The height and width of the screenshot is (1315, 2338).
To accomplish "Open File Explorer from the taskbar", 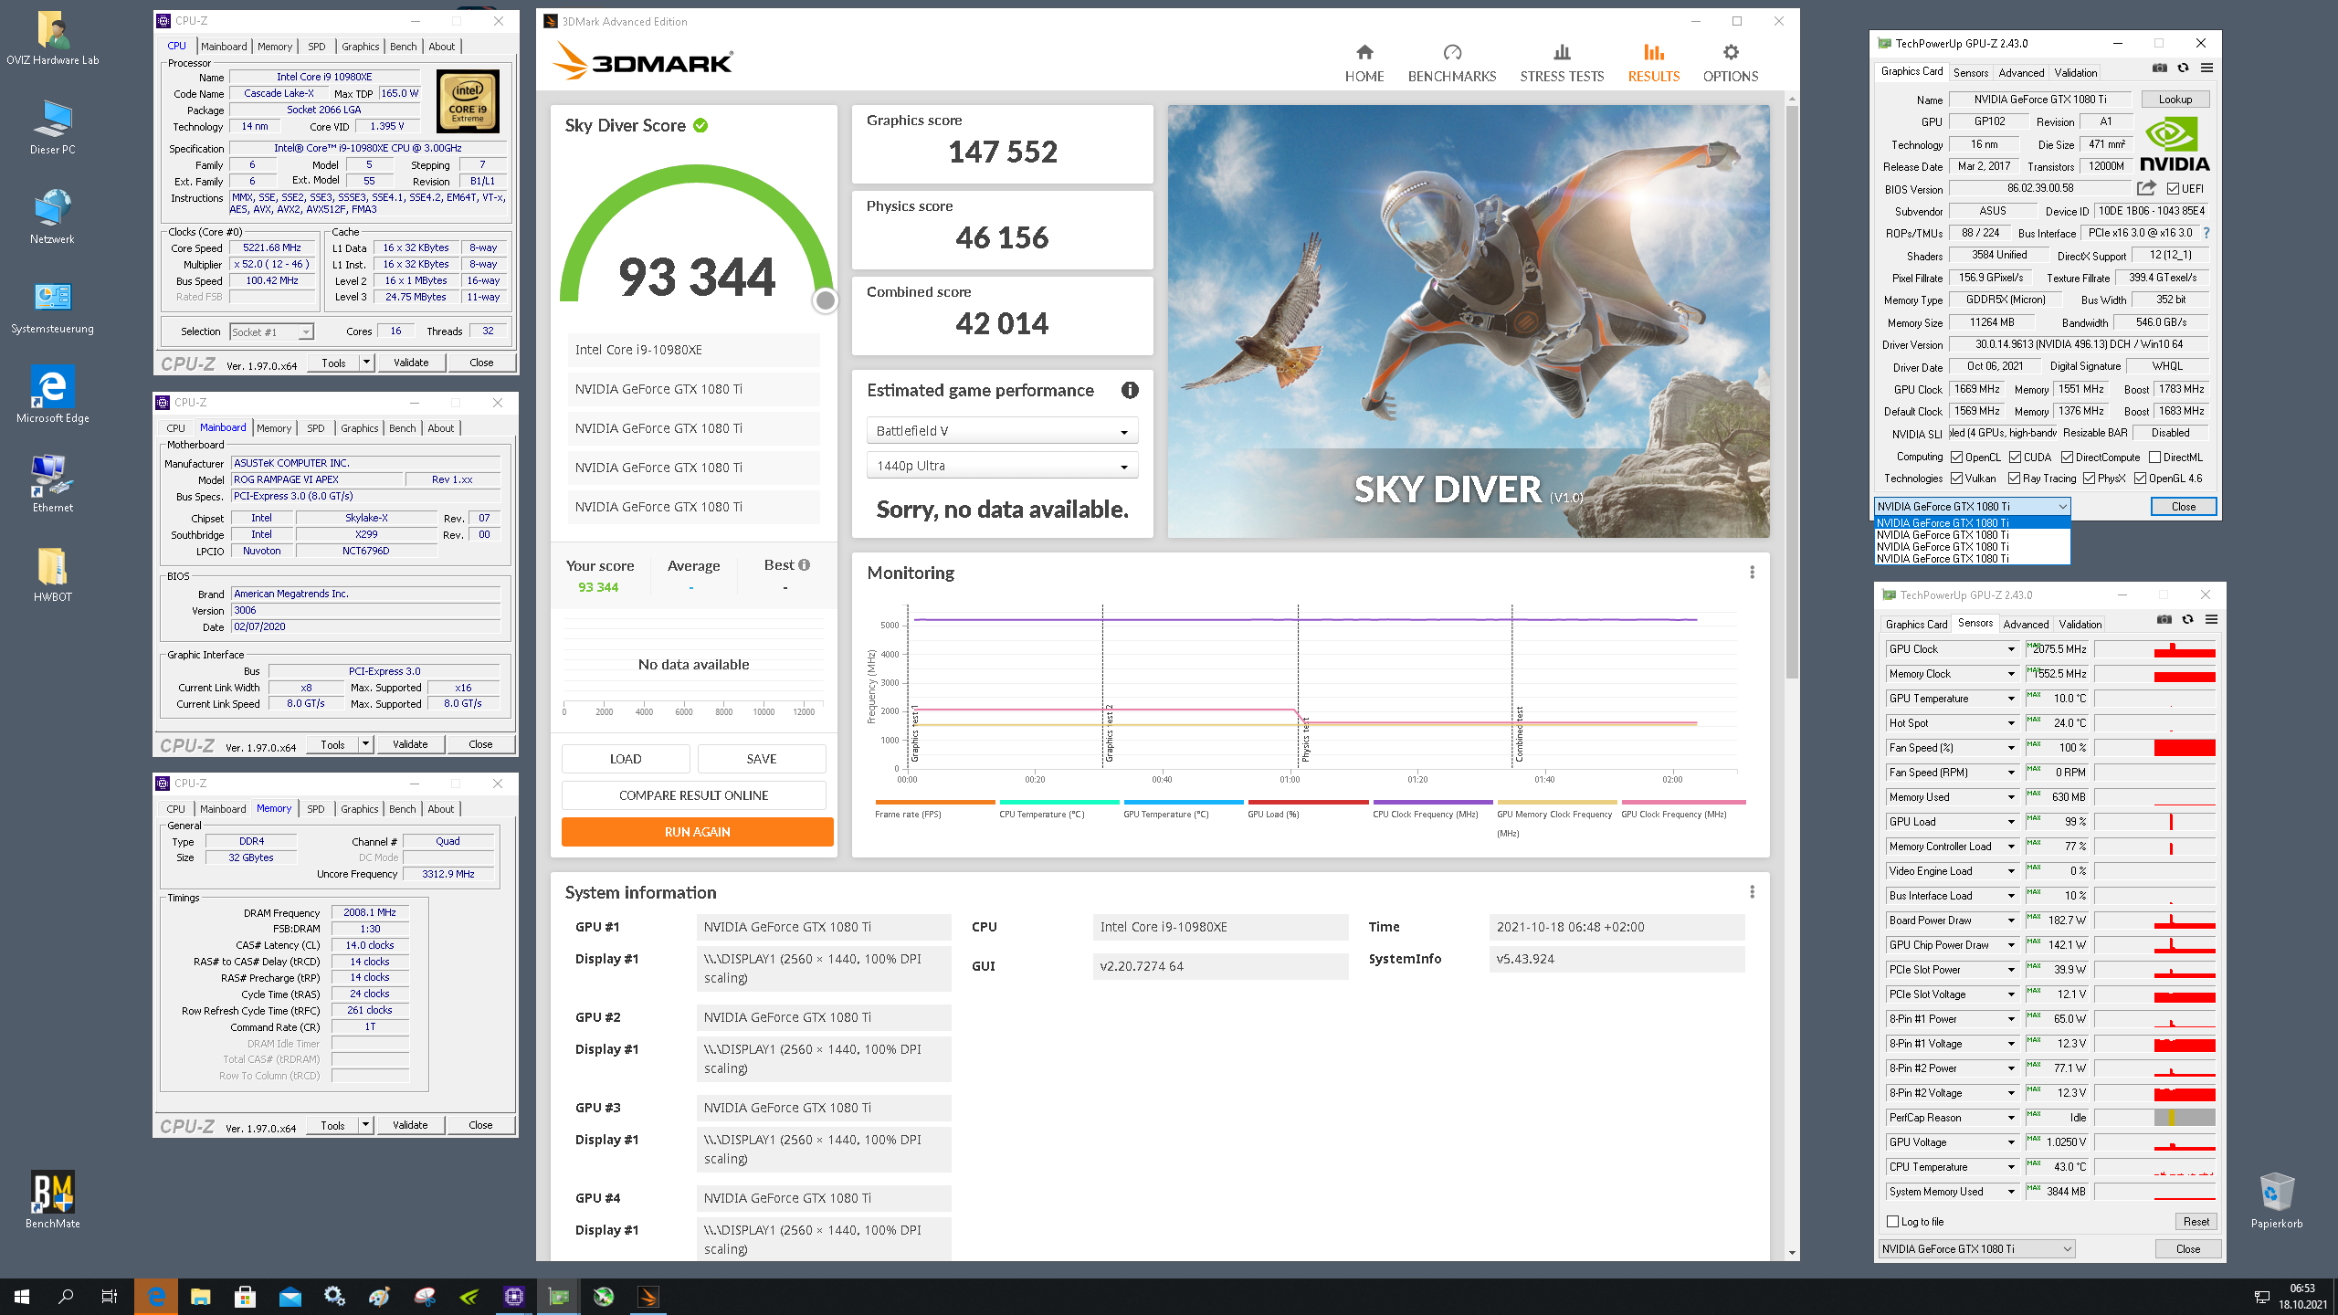I will click(200, 1296).
